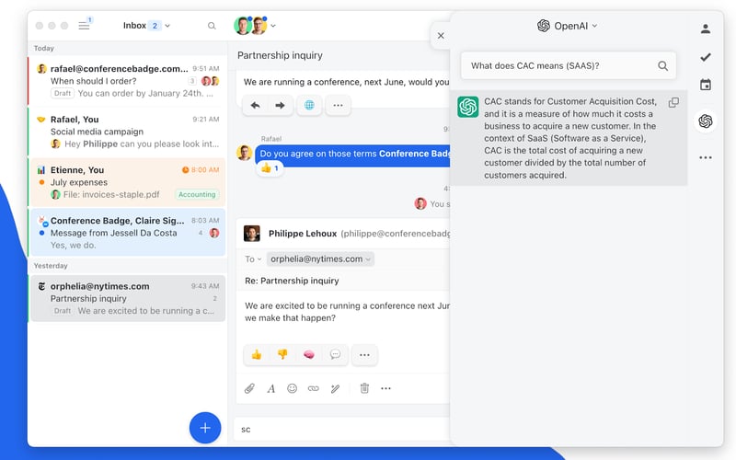Screen dimensions: 736x460
Task: Open contacts person icon in sidebar
Action: (x=705, y=29)
